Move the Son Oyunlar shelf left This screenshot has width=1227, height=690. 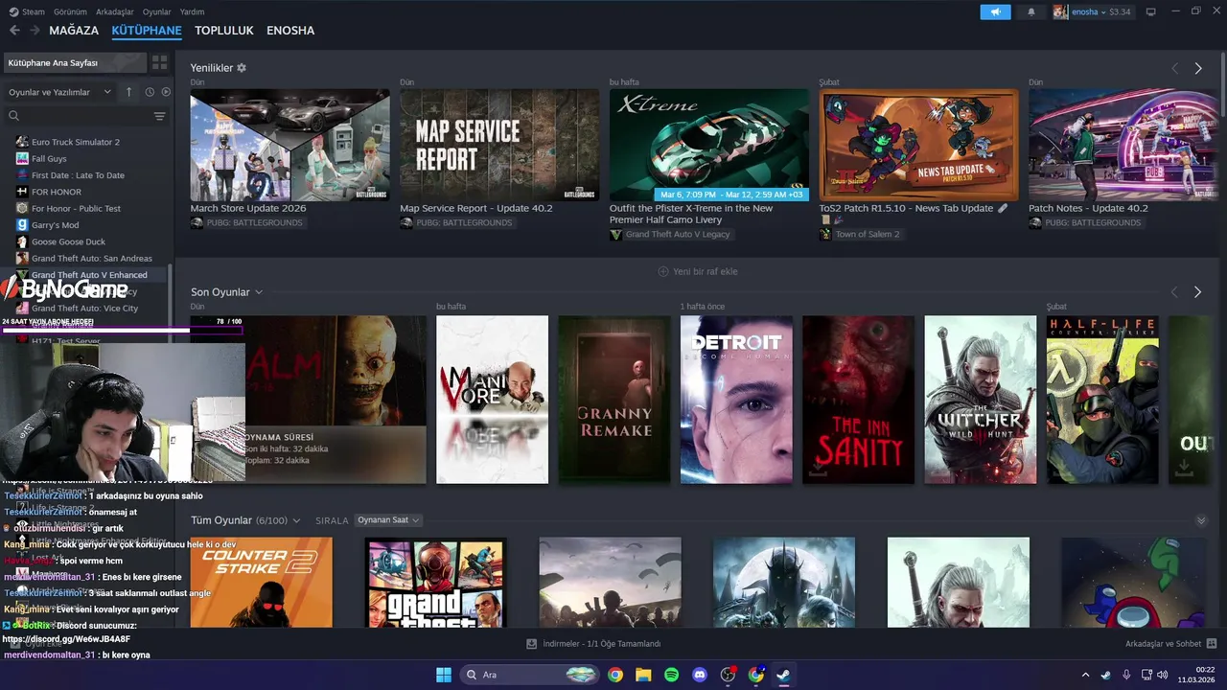[1174, 292]
